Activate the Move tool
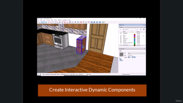The image size is (183, 103). tap(65, 22)
